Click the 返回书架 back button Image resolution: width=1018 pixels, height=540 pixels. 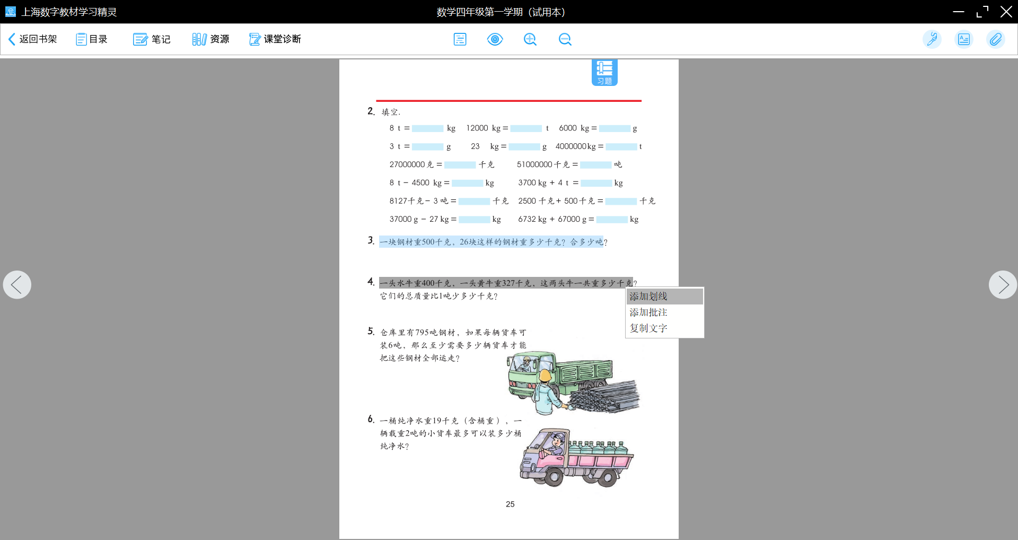click(33, 39)
